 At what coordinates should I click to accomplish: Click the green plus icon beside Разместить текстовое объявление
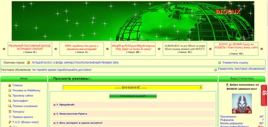pyautogui.click(x=215, y=70)
